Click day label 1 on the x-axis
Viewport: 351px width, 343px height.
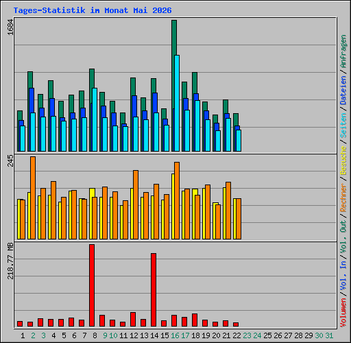[23, 335]
